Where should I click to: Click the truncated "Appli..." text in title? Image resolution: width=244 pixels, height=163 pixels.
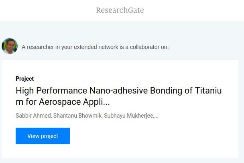click(x=96, y=102)
